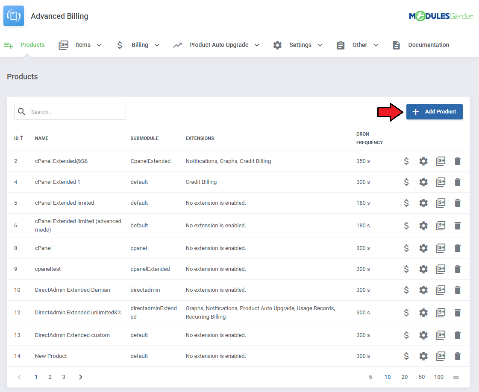Select 'Notifications, Graphs, Credit Billing' extensions cell
The image size is (479, 392).
[228, 161]
